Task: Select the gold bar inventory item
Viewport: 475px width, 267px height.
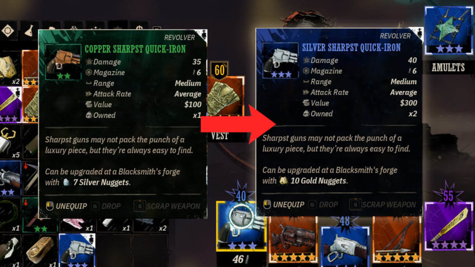Action: point(40,251)
